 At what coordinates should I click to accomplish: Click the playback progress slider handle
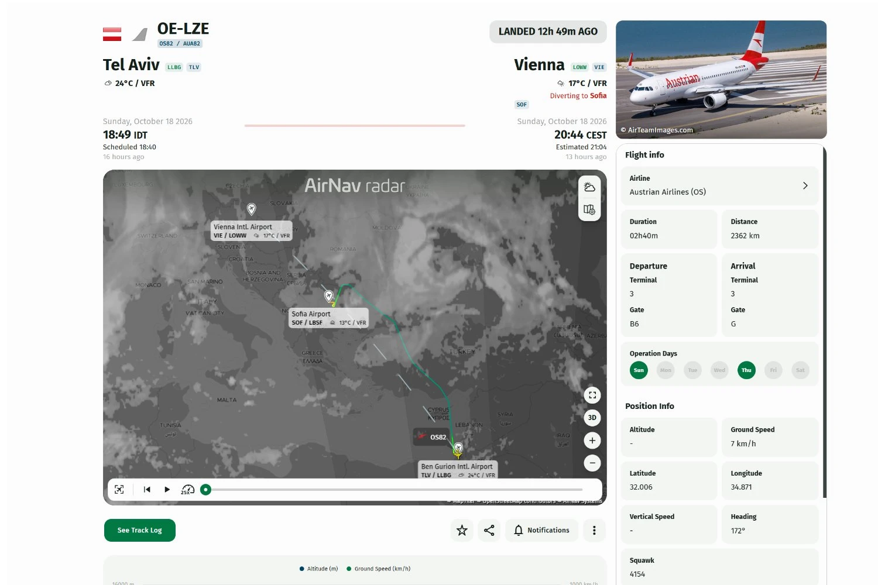[x=205, y=490]
